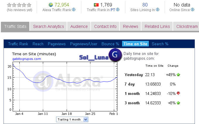
Task: Click the time on site line chart
Action: (x=65, y=86)
